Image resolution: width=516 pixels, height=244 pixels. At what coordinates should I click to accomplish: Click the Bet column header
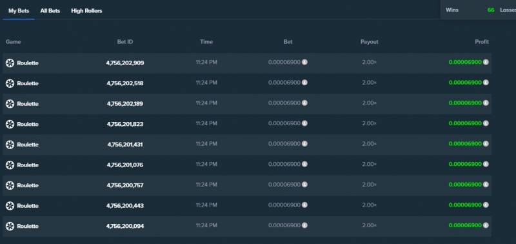click(288, 42)
